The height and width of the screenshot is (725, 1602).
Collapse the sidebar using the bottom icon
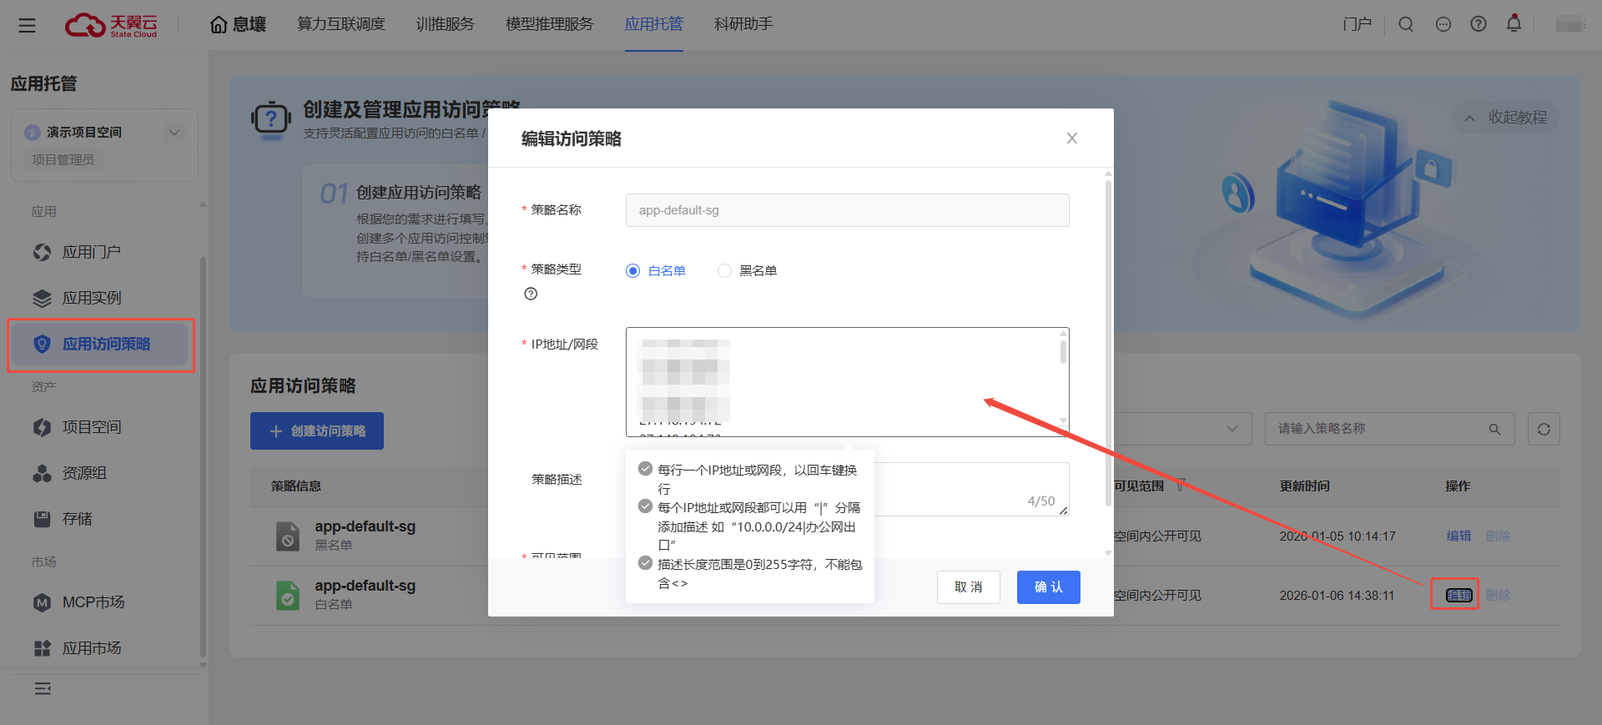click(x=43, y=688)
